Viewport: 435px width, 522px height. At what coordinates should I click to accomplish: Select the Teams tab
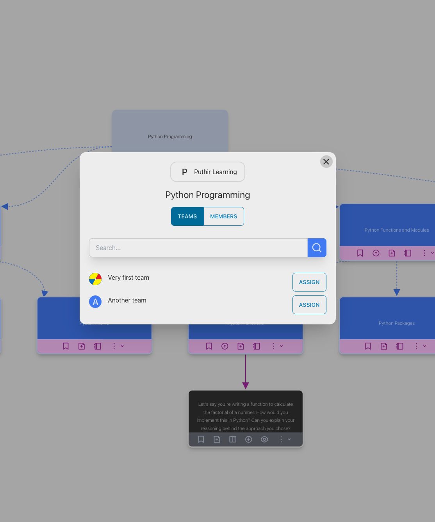pyautogui.click(x=187, y=216)
